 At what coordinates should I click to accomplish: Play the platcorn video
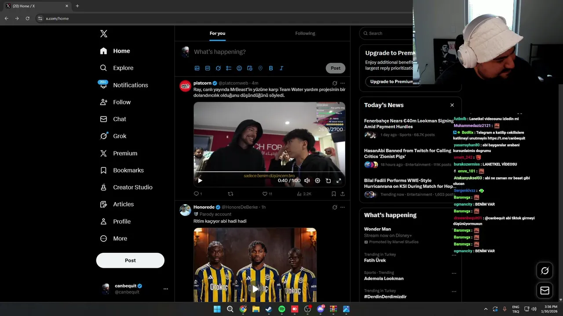(200, 180)
